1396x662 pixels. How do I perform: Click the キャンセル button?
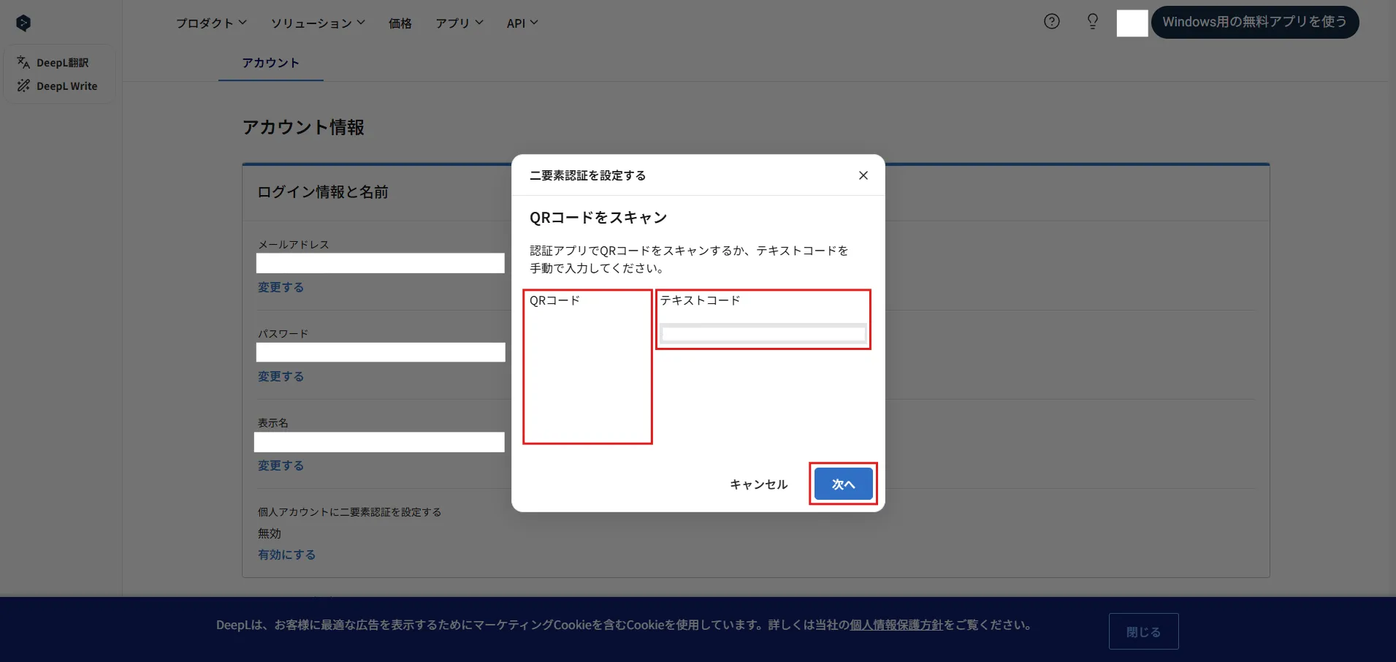pos(759,484)
